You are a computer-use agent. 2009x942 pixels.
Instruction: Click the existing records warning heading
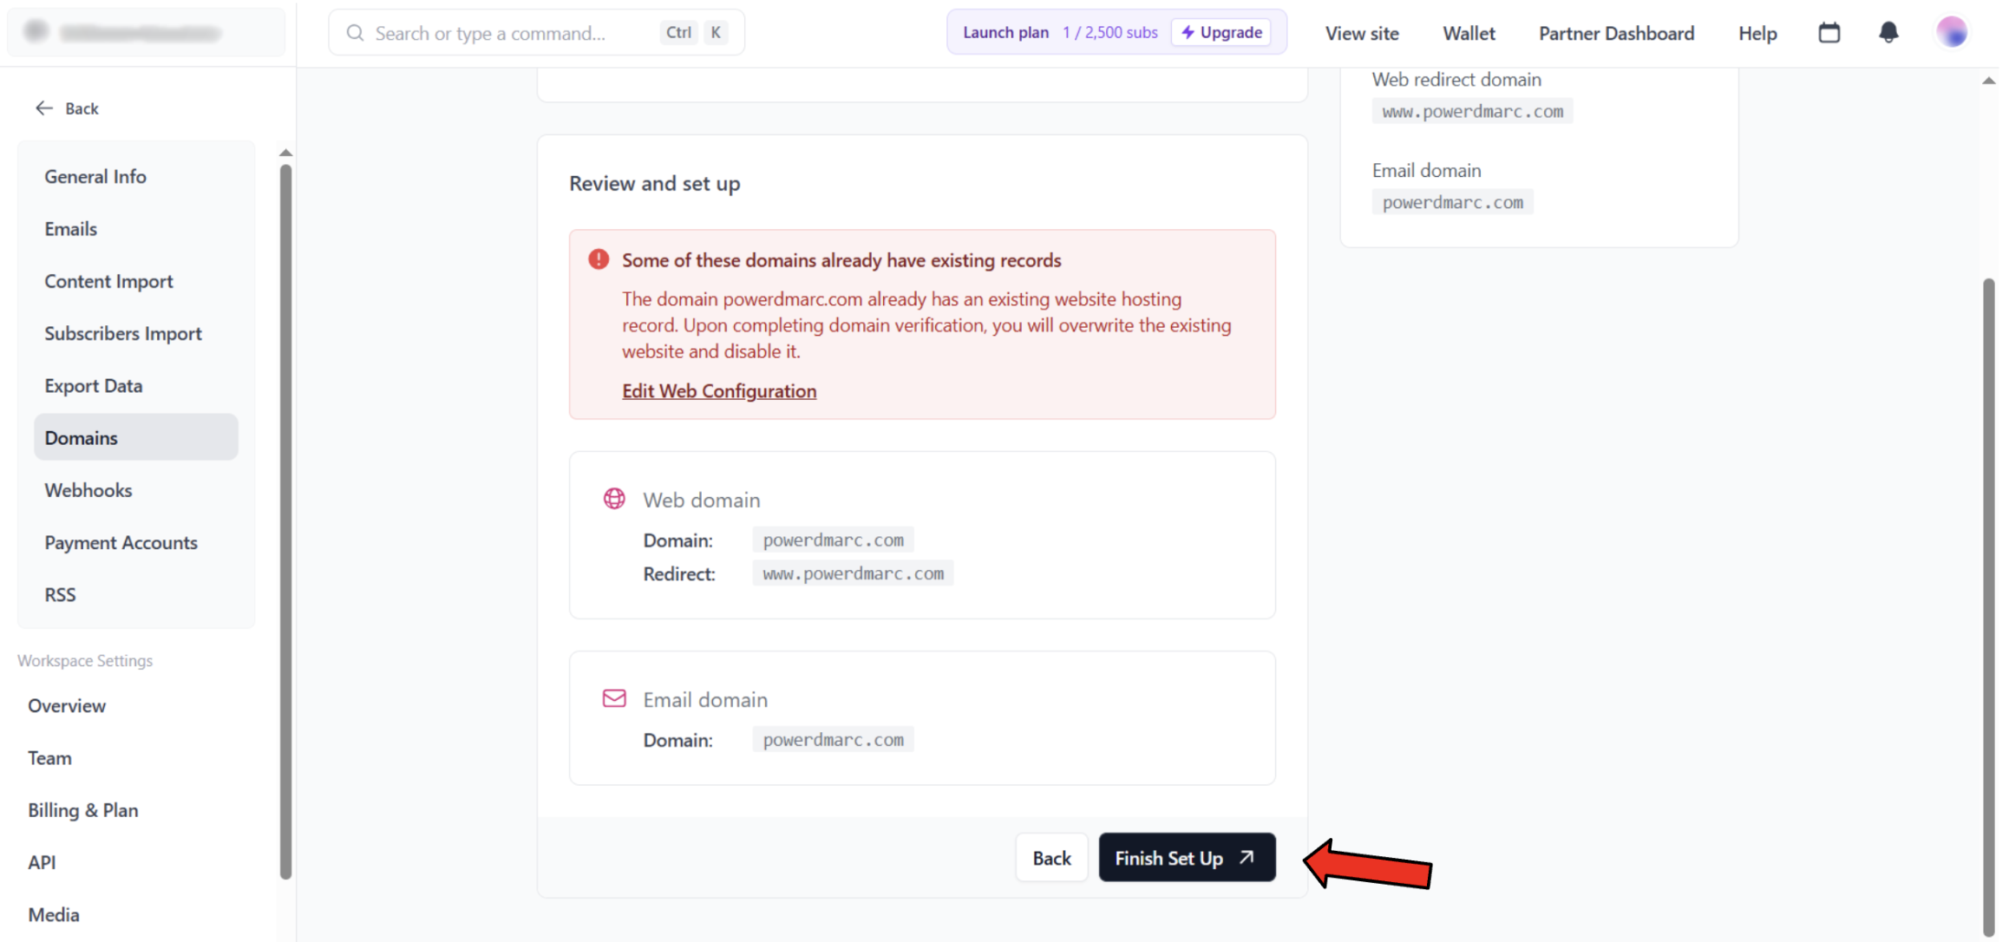point(841,260)
